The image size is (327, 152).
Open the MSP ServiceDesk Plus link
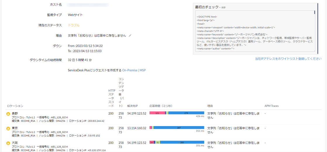142,70
